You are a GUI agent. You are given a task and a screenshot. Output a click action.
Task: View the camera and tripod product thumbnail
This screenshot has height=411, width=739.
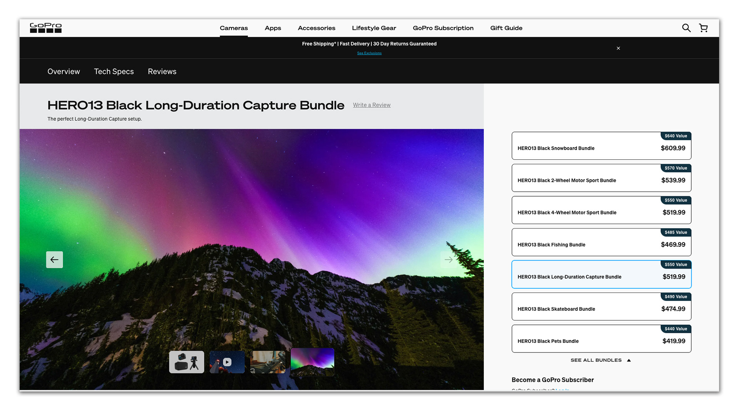187,362
